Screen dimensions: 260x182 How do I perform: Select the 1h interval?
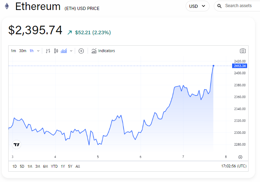pos(31,51)
